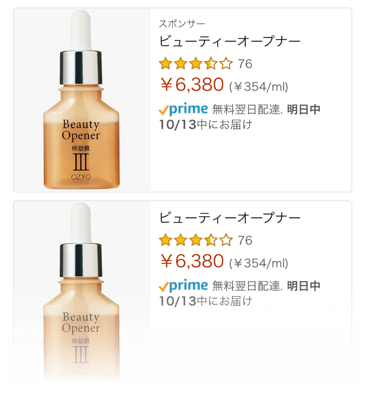The image size is (366, 402).
Task: Click the sponsored ビューティーオープナー product title
Action: [230, 41]
